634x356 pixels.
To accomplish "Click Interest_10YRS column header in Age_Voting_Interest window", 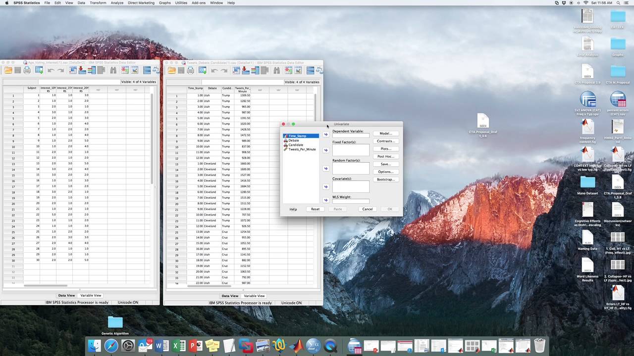I will [x=48, y=89].
